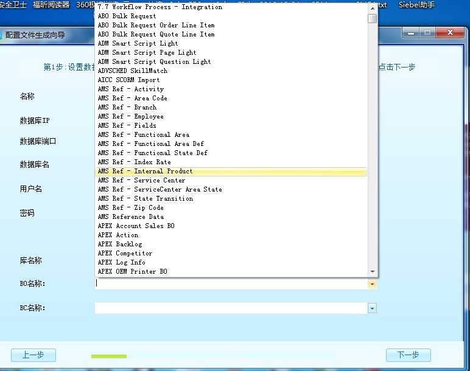Choose 'AMS Ref - Activity' item
470x371 pixels.
(231, 89)
